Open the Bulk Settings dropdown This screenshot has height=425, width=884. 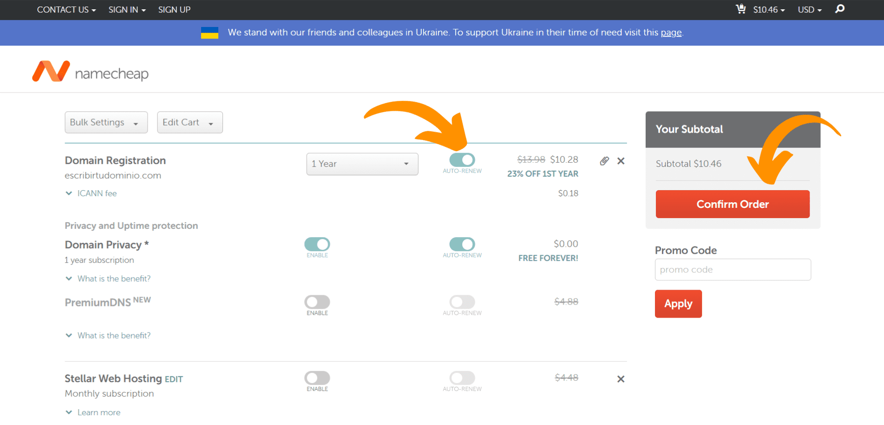(106, 122)
